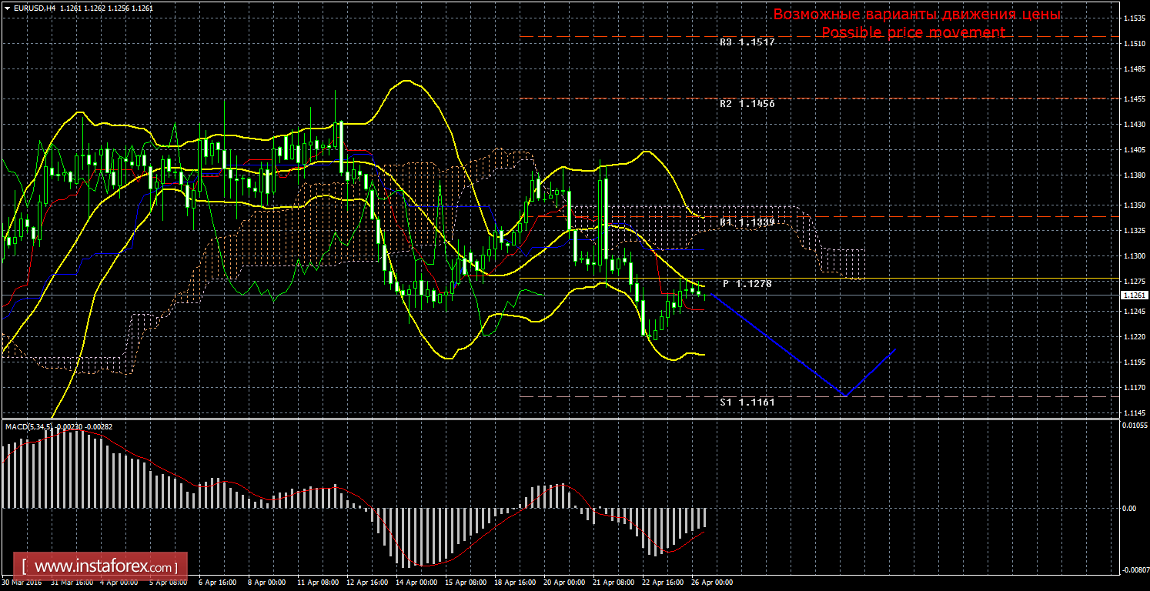Click the 0.00 MACD zero-level value

pyautogui.click(x=1130, y=508)
